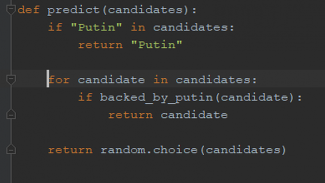Click the "for" keyword at the caret
Image resolution: width=325 pixels, height=183 pixels.
(x=59, y=80)
